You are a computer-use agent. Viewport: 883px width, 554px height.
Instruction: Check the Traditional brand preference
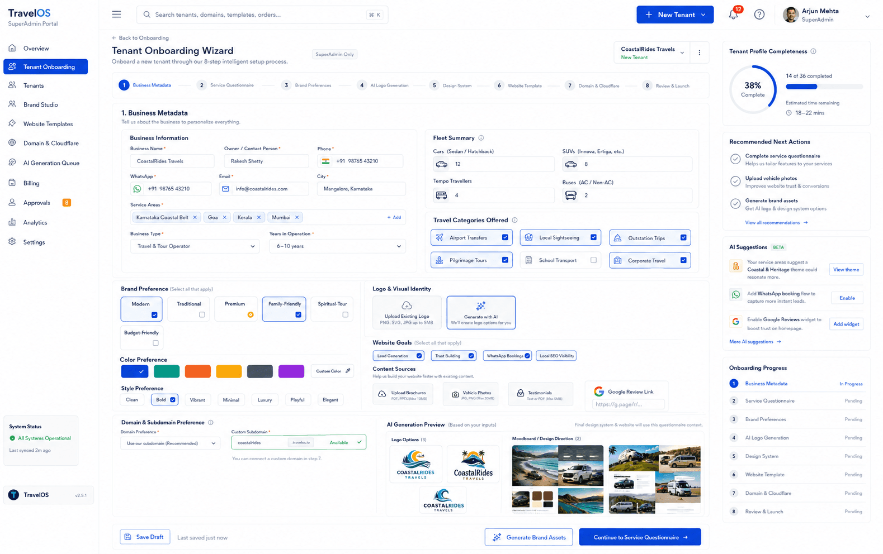coord(202,314)
